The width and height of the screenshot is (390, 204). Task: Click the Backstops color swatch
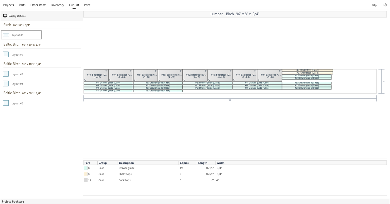[x=86, y=180]
